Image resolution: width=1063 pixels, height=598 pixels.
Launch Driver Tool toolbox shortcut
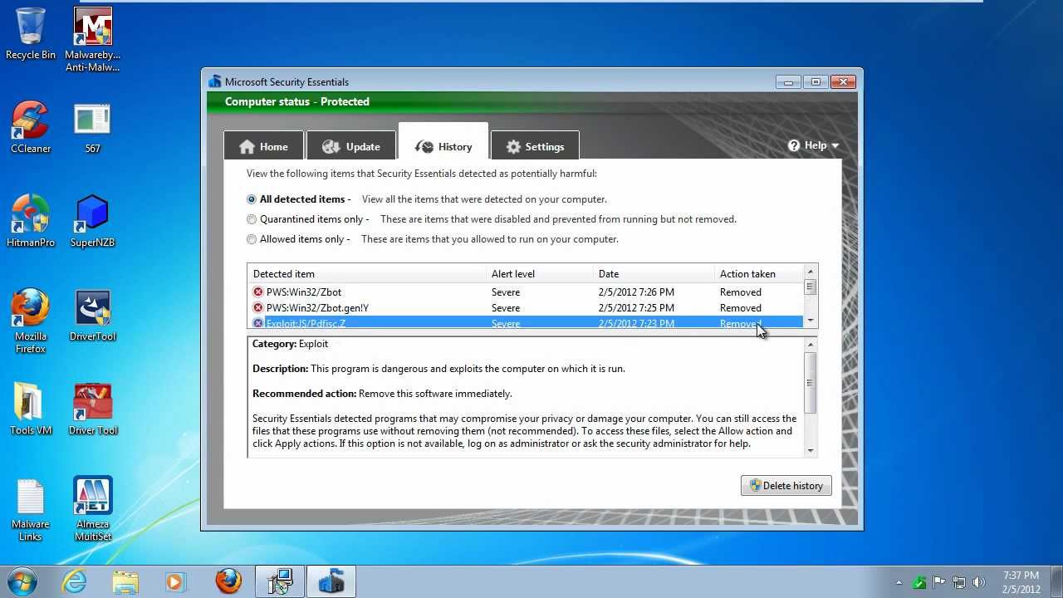92,409
